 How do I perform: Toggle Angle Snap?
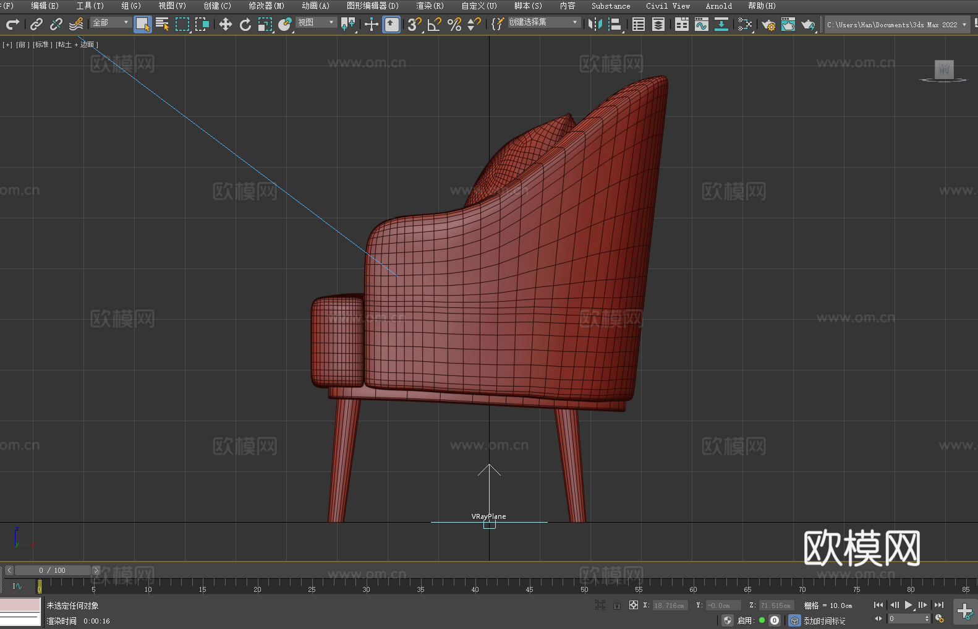click(x=435, y=24)
